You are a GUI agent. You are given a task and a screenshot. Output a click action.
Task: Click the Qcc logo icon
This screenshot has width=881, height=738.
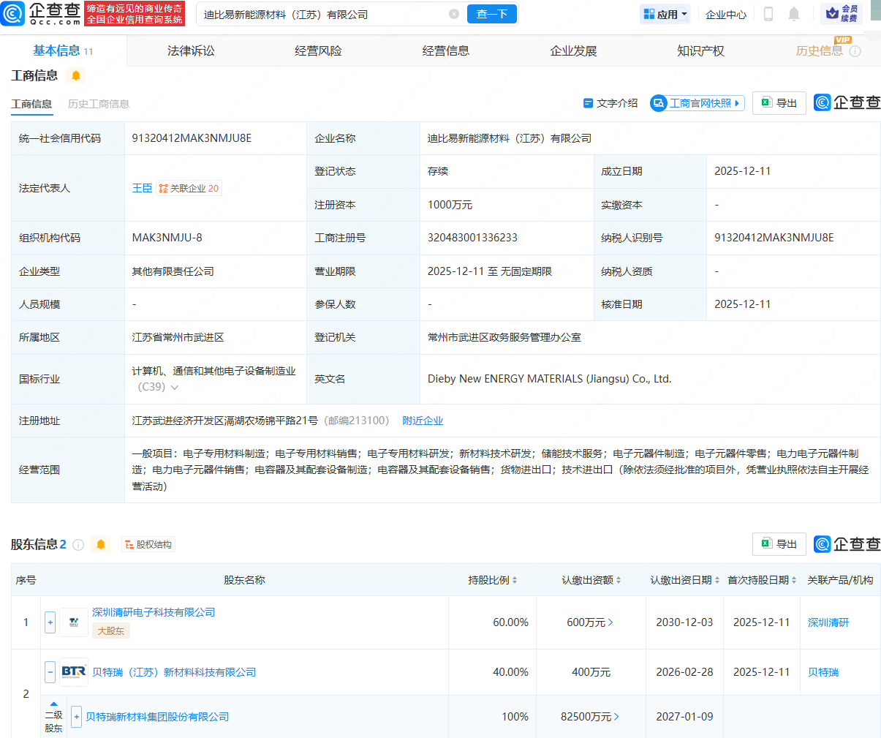coord(13,13)
